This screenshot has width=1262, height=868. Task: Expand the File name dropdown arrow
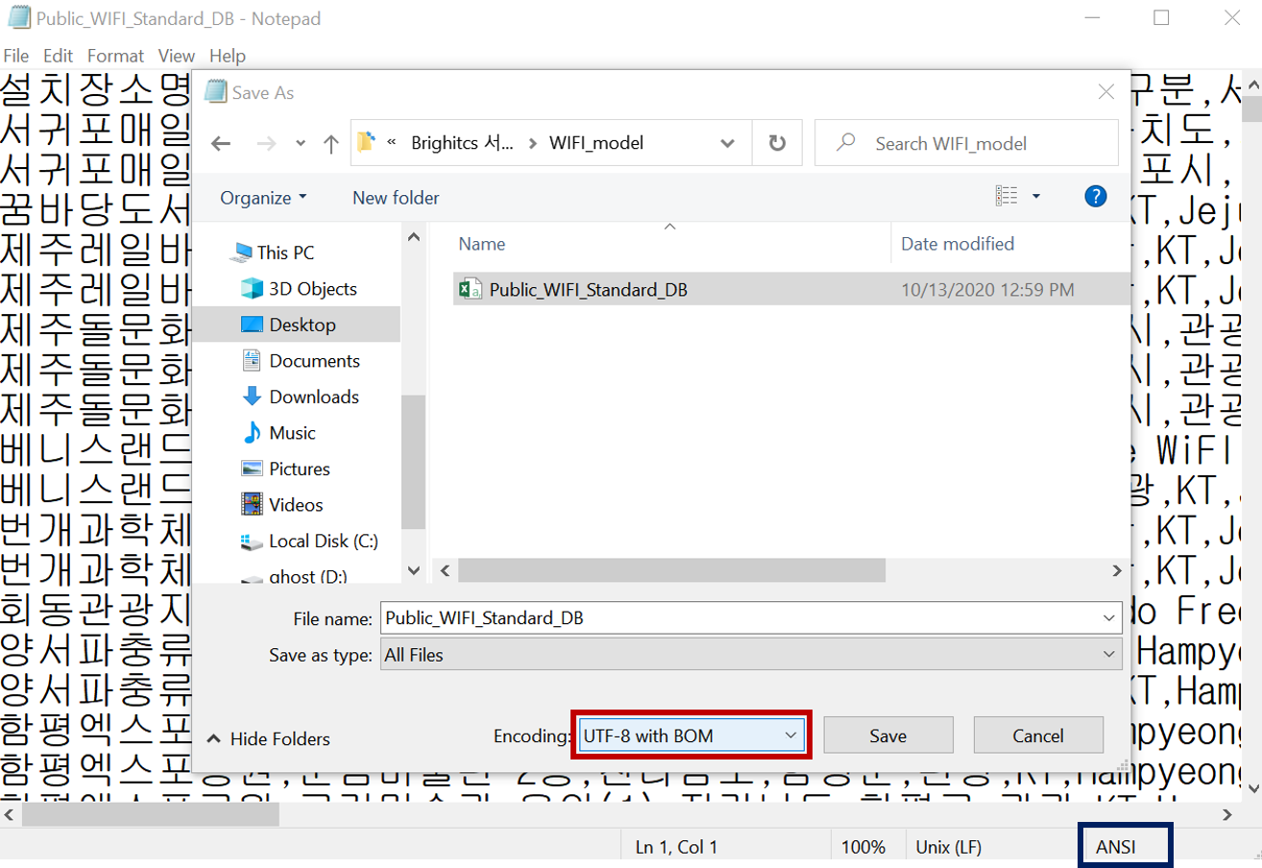click(1110, 617)
